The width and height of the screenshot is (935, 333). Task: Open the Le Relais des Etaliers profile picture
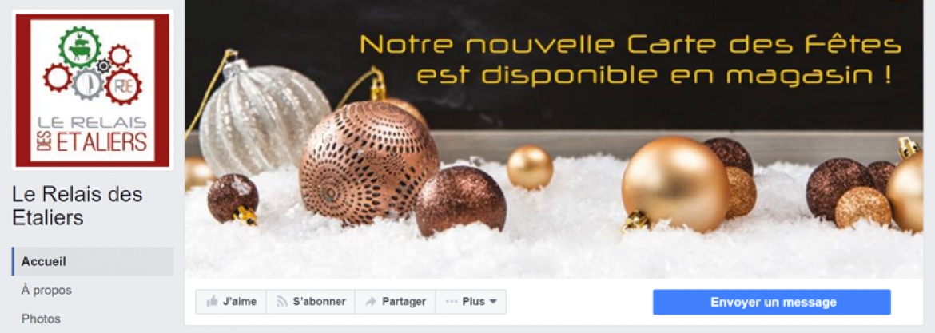[93, 90]
